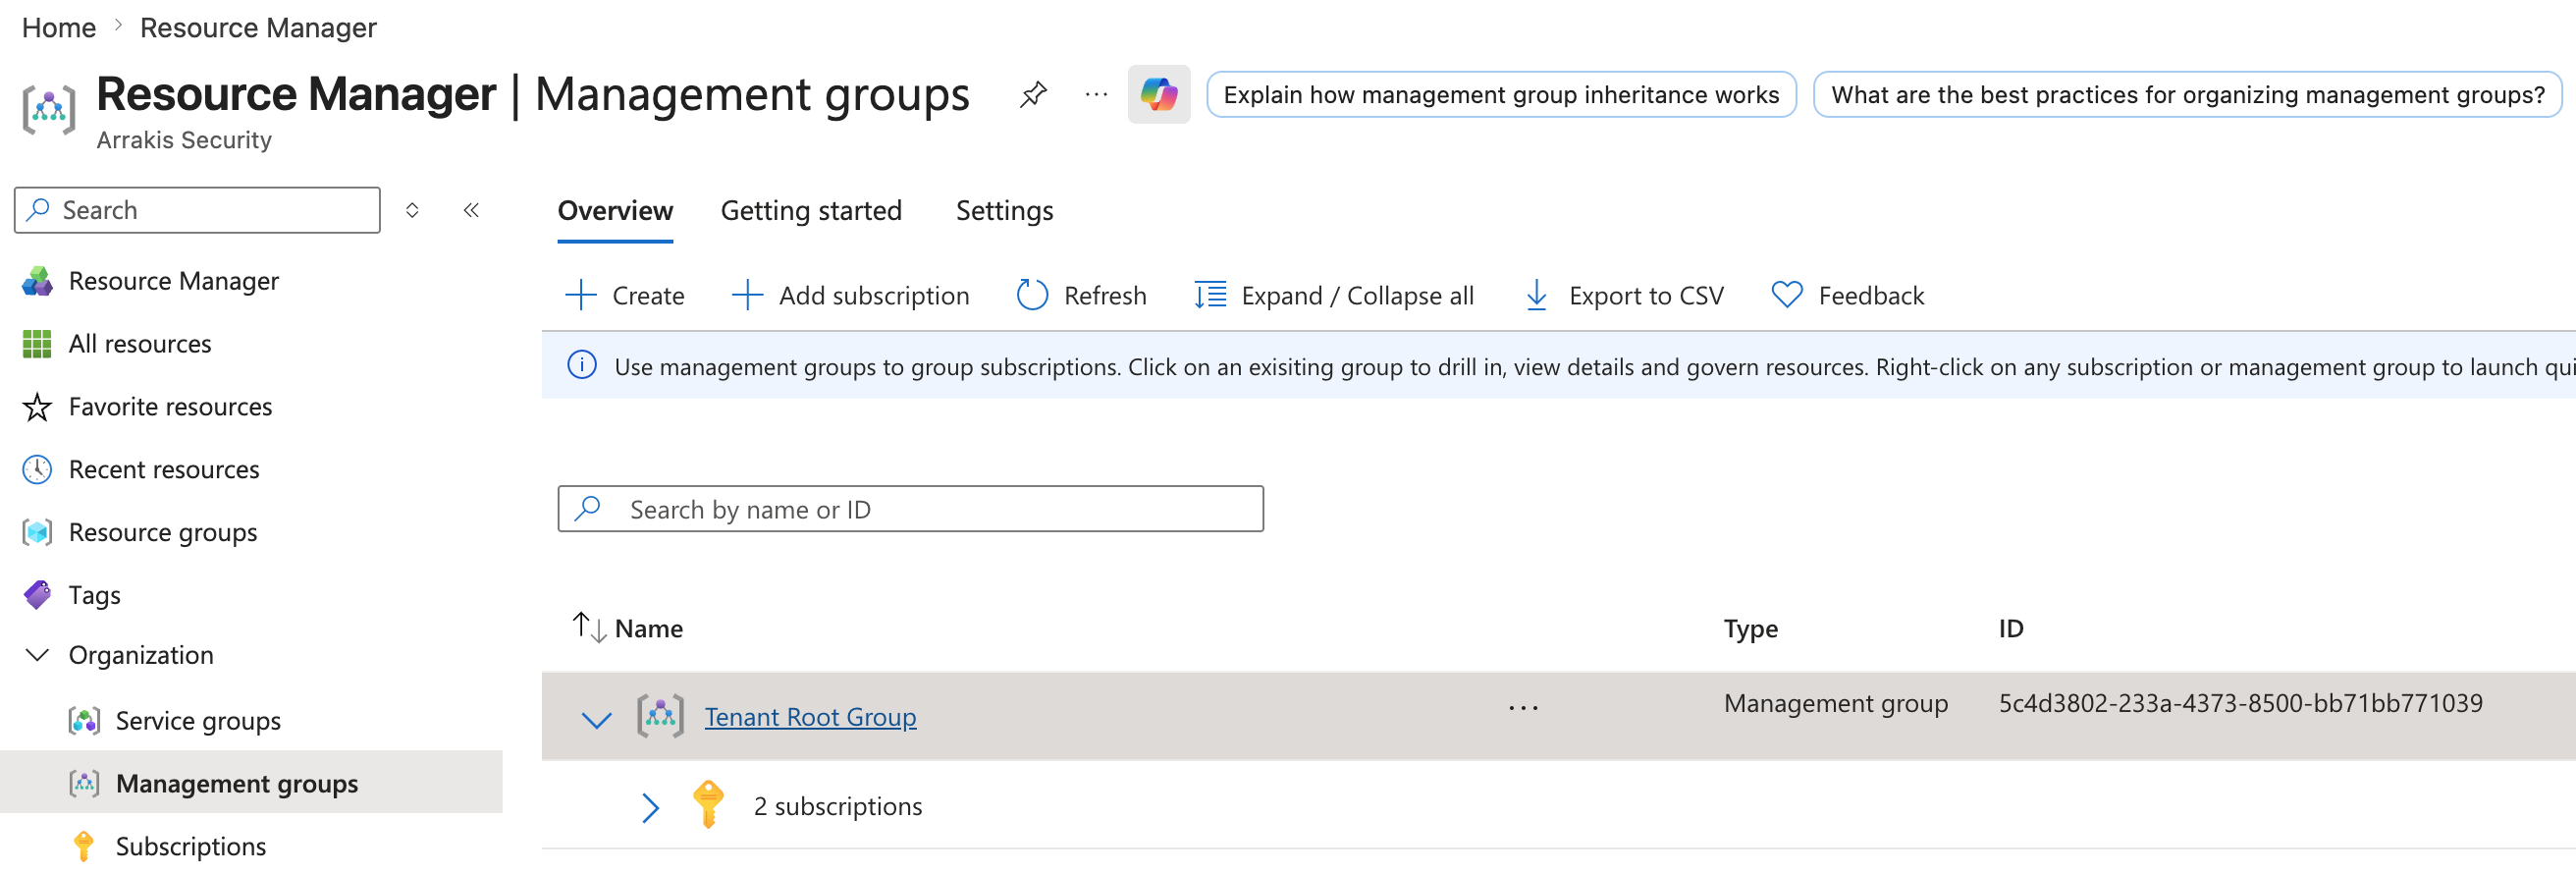Click the yellow key icon beside 2 subscriptions
The image size is (2576, 874).
click(x=708, y=806)
